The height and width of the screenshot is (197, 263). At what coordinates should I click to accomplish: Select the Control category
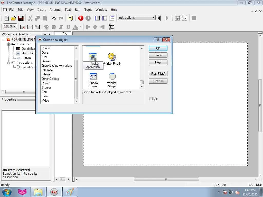(x=46, y=48)
